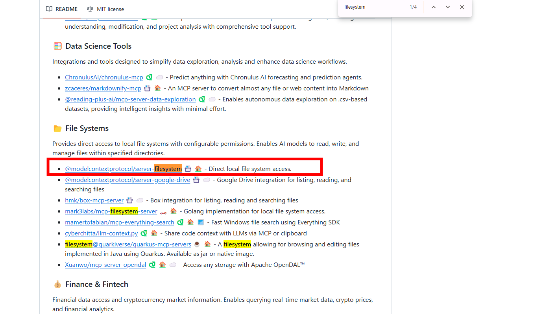
Task: Open mamertofabian/mcp-everything-search link
Action: (120, 222)
